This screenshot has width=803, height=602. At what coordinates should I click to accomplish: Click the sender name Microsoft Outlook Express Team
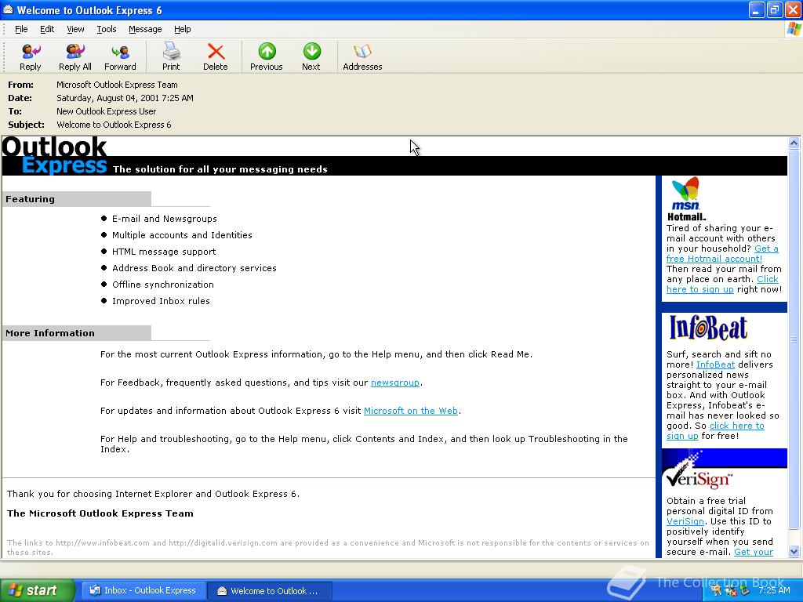point(117,85)
